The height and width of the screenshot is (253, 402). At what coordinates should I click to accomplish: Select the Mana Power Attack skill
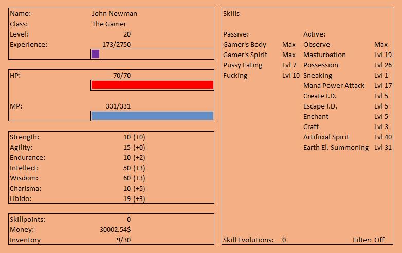334,85
